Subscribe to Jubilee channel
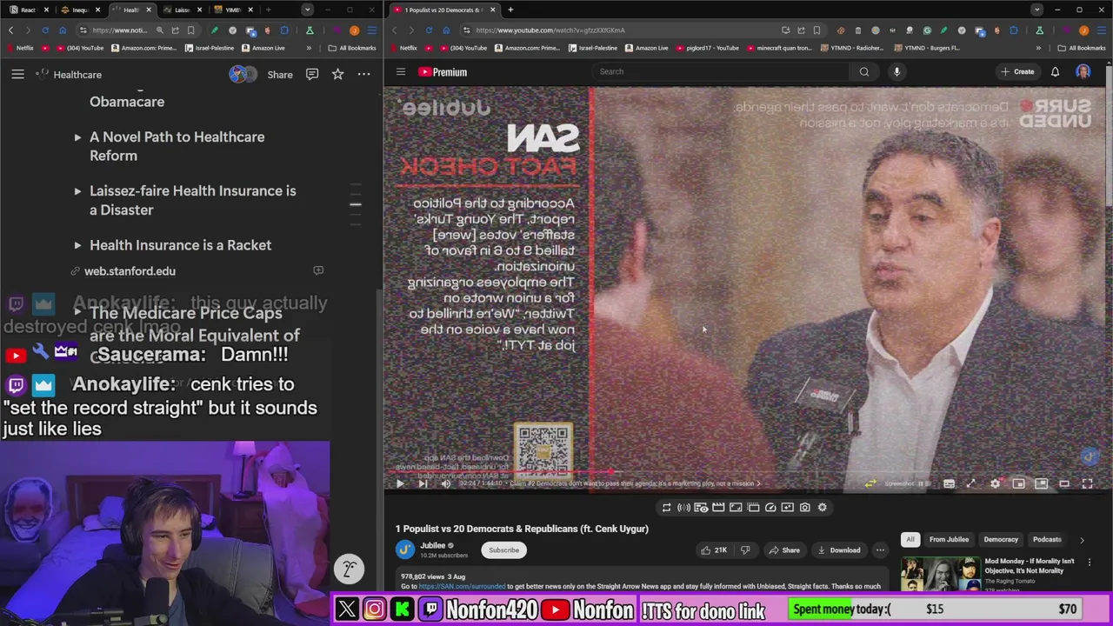Image resolution: width=1113 pixels, height=626 pixels. pyautogui.click(x=503, y=550)
